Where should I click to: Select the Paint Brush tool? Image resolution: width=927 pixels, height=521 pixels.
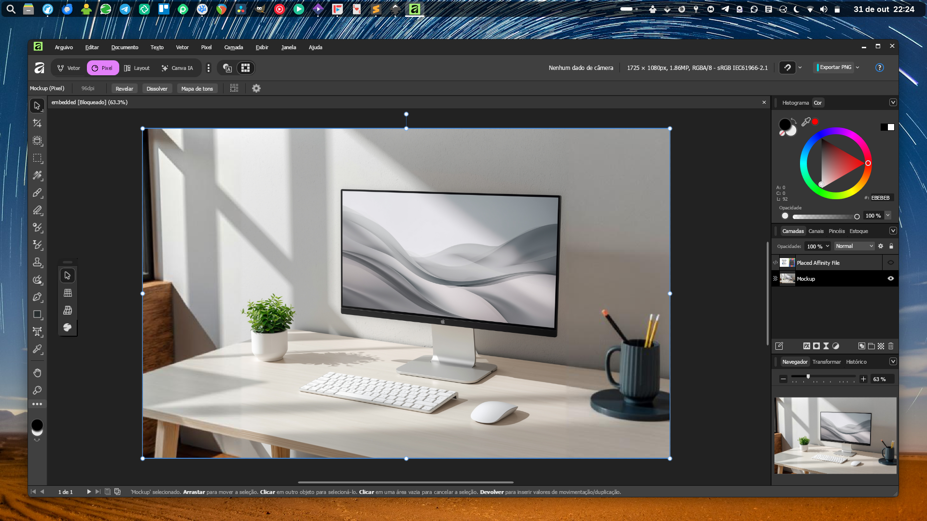click(37, 192)
